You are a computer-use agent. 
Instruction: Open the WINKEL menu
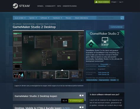point(40,6)
